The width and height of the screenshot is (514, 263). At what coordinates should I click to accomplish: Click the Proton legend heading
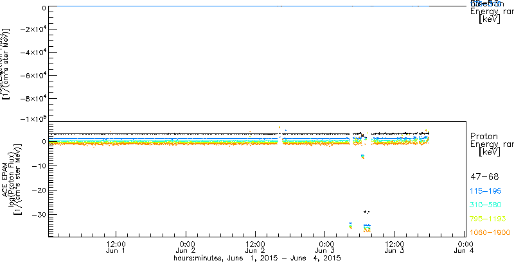(x=484, y=136)
